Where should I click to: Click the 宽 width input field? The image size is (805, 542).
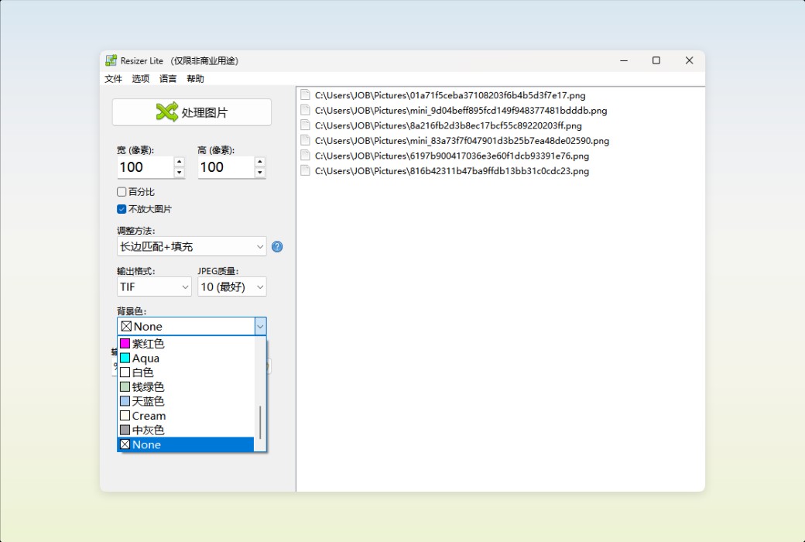click(x=143, y=167)
